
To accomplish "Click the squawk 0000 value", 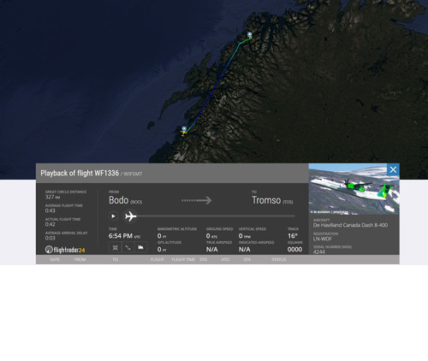I will pyautogui.click(x=294, y=250).
